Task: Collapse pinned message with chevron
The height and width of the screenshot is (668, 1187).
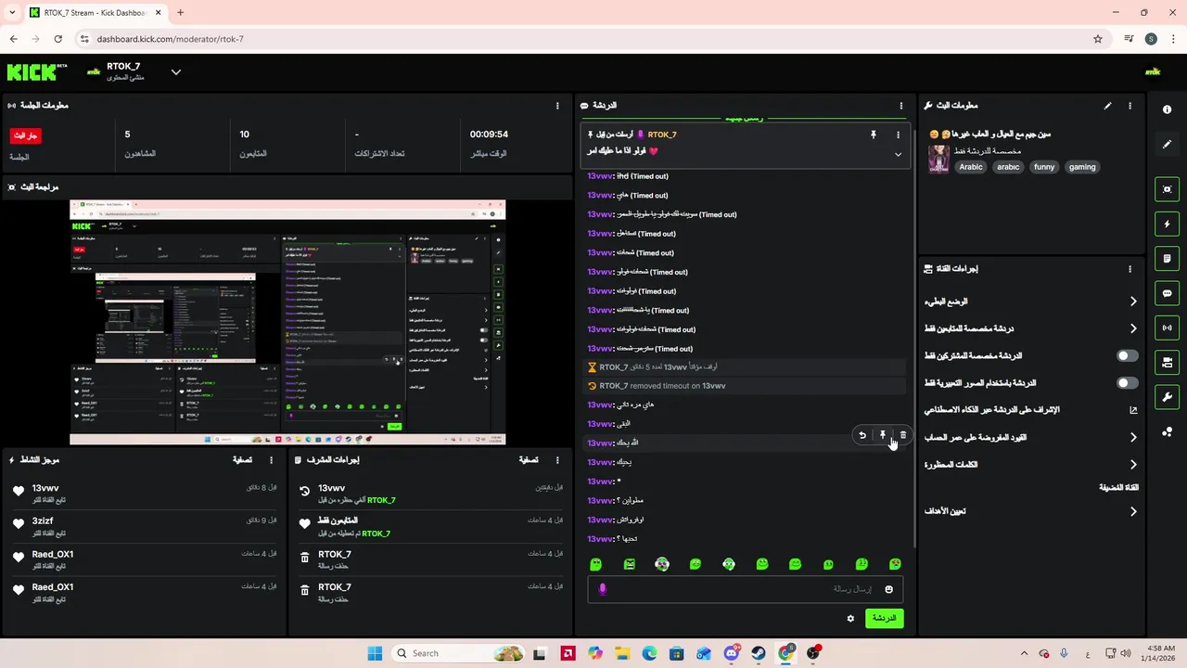Action: (x=898, y=154)
